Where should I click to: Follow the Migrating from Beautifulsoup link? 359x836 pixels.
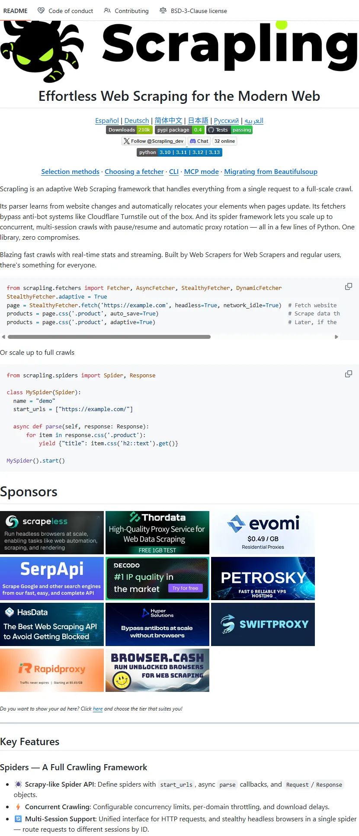point(271,172)
